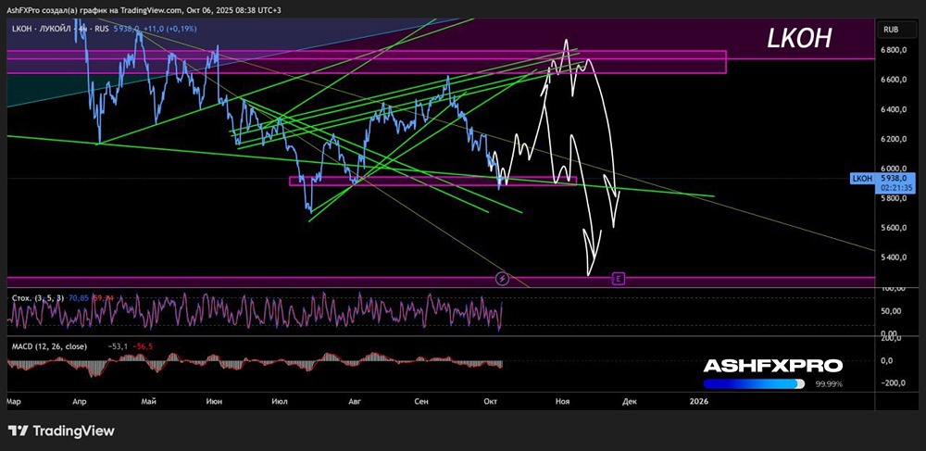Image resolution: width=926 pixels, height=451 pixels.
Task: Click the stochastic value 70,85
Action: [x=78, y=298]
